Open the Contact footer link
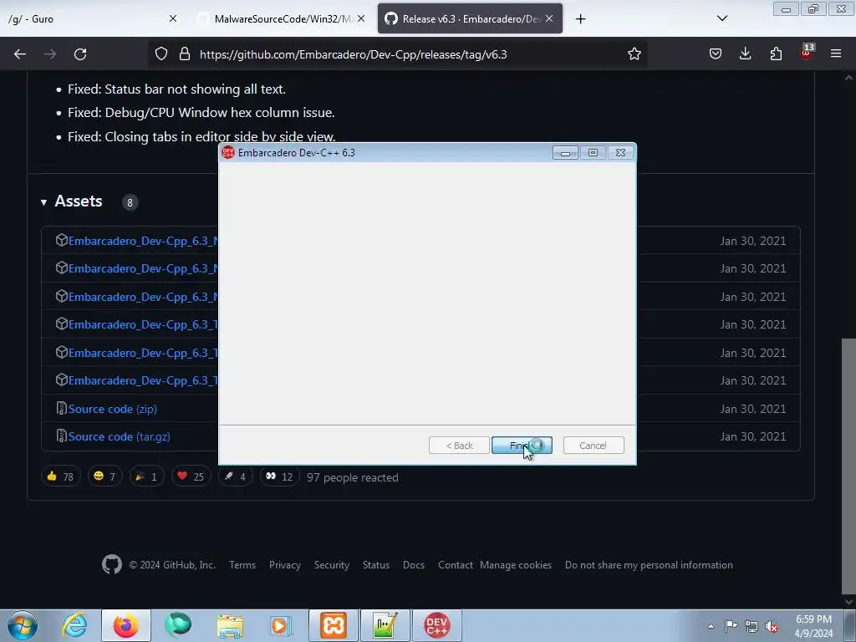 tap(456, 565)
